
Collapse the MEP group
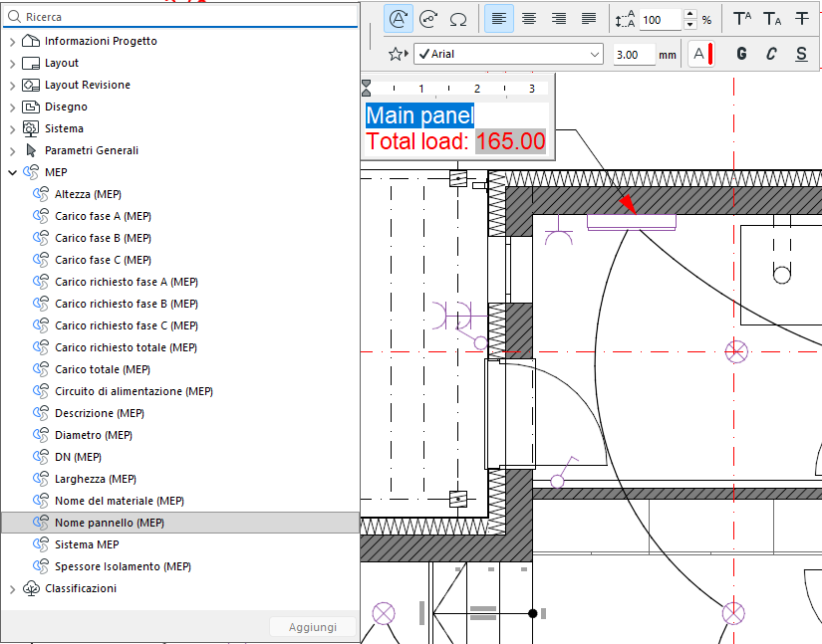[x=13, y=173]
